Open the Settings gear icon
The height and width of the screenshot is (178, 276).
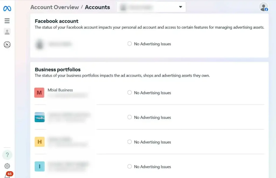click(x=7, y=166)
